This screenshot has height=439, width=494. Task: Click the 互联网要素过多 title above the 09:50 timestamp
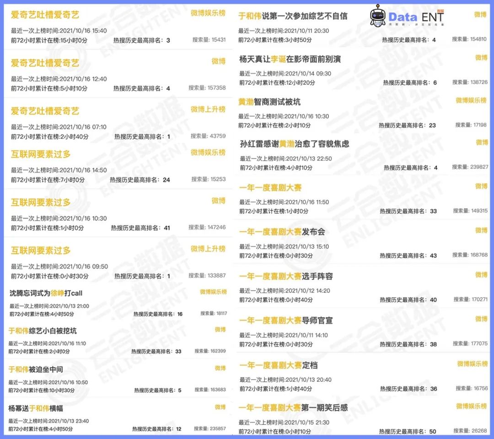point(41,250)
